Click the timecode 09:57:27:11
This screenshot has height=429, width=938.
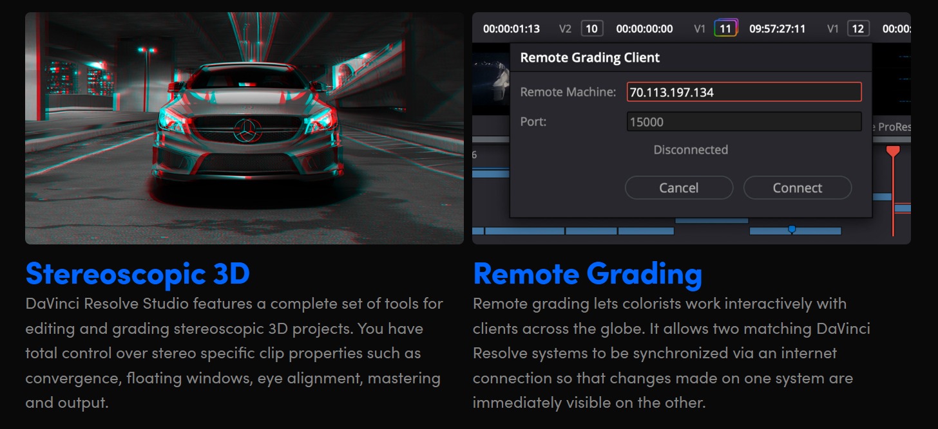pos(778,28)
